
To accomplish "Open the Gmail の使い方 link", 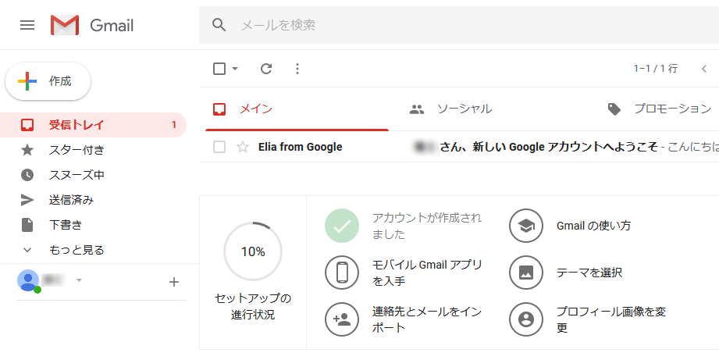I will [x=593, y=226].
